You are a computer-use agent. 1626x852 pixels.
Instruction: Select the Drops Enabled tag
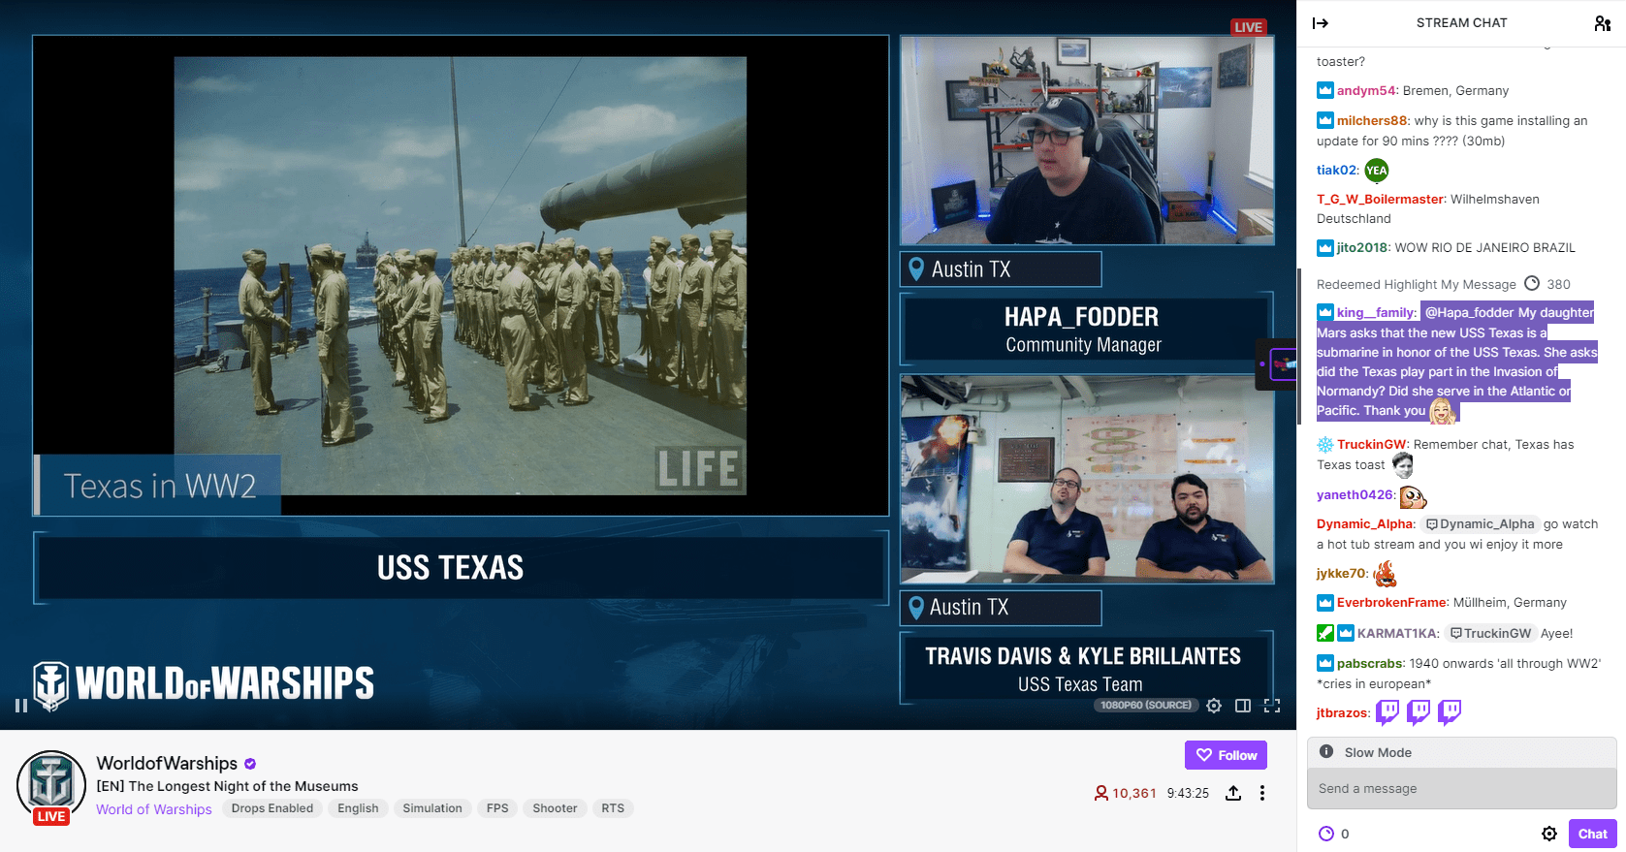tap(272, 808)
